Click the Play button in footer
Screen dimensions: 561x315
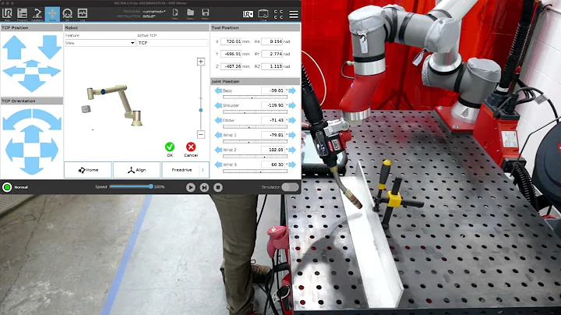(x=190, y=187)
